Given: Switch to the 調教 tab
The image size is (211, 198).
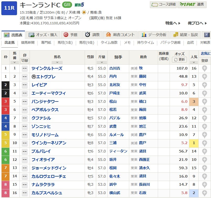Looking at the screenshot, I should pyautogui.click(x=92, y=35).
